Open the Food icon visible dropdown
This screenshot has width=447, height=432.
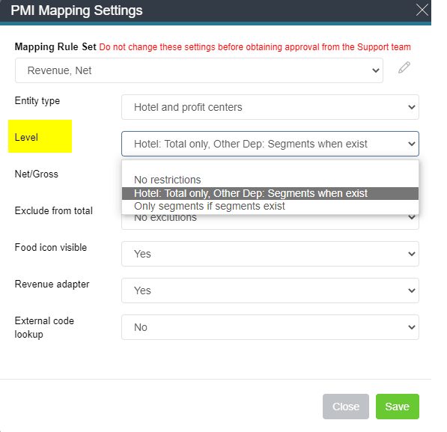(x=270, y=254)
